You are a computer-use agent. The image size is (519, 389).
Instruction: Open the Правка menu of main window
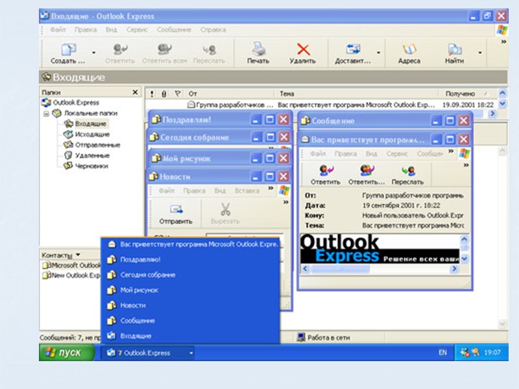(86, 30)
